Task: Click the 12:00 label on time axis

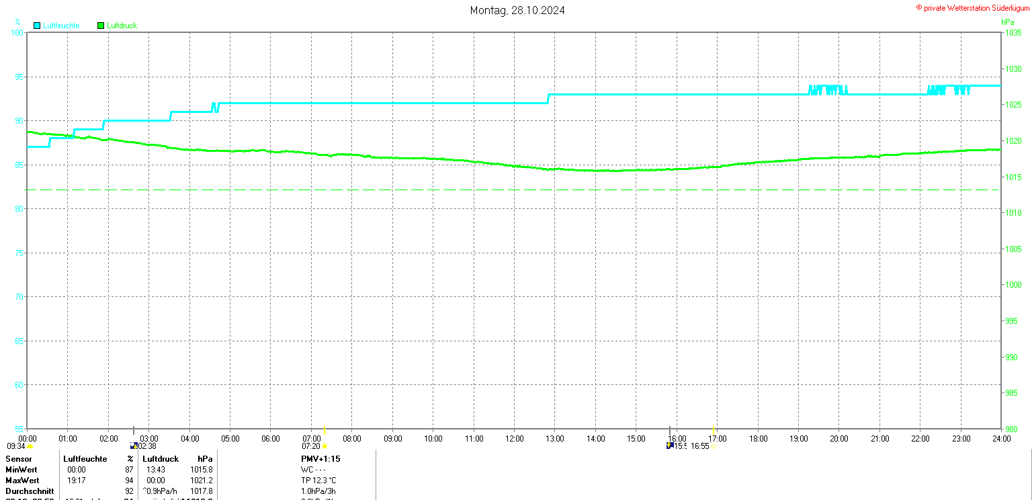Action: [x=515, y=439]
